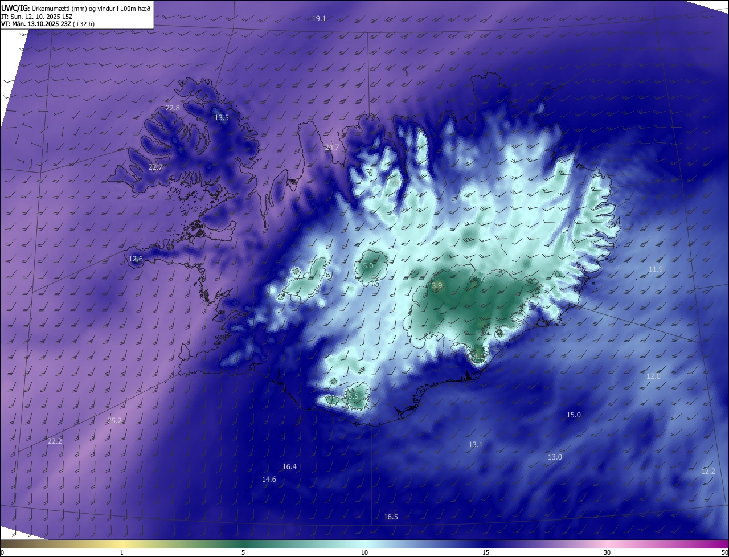Click the 14.6 value on the map
This screenshot has height=557, width=729.
269,480
